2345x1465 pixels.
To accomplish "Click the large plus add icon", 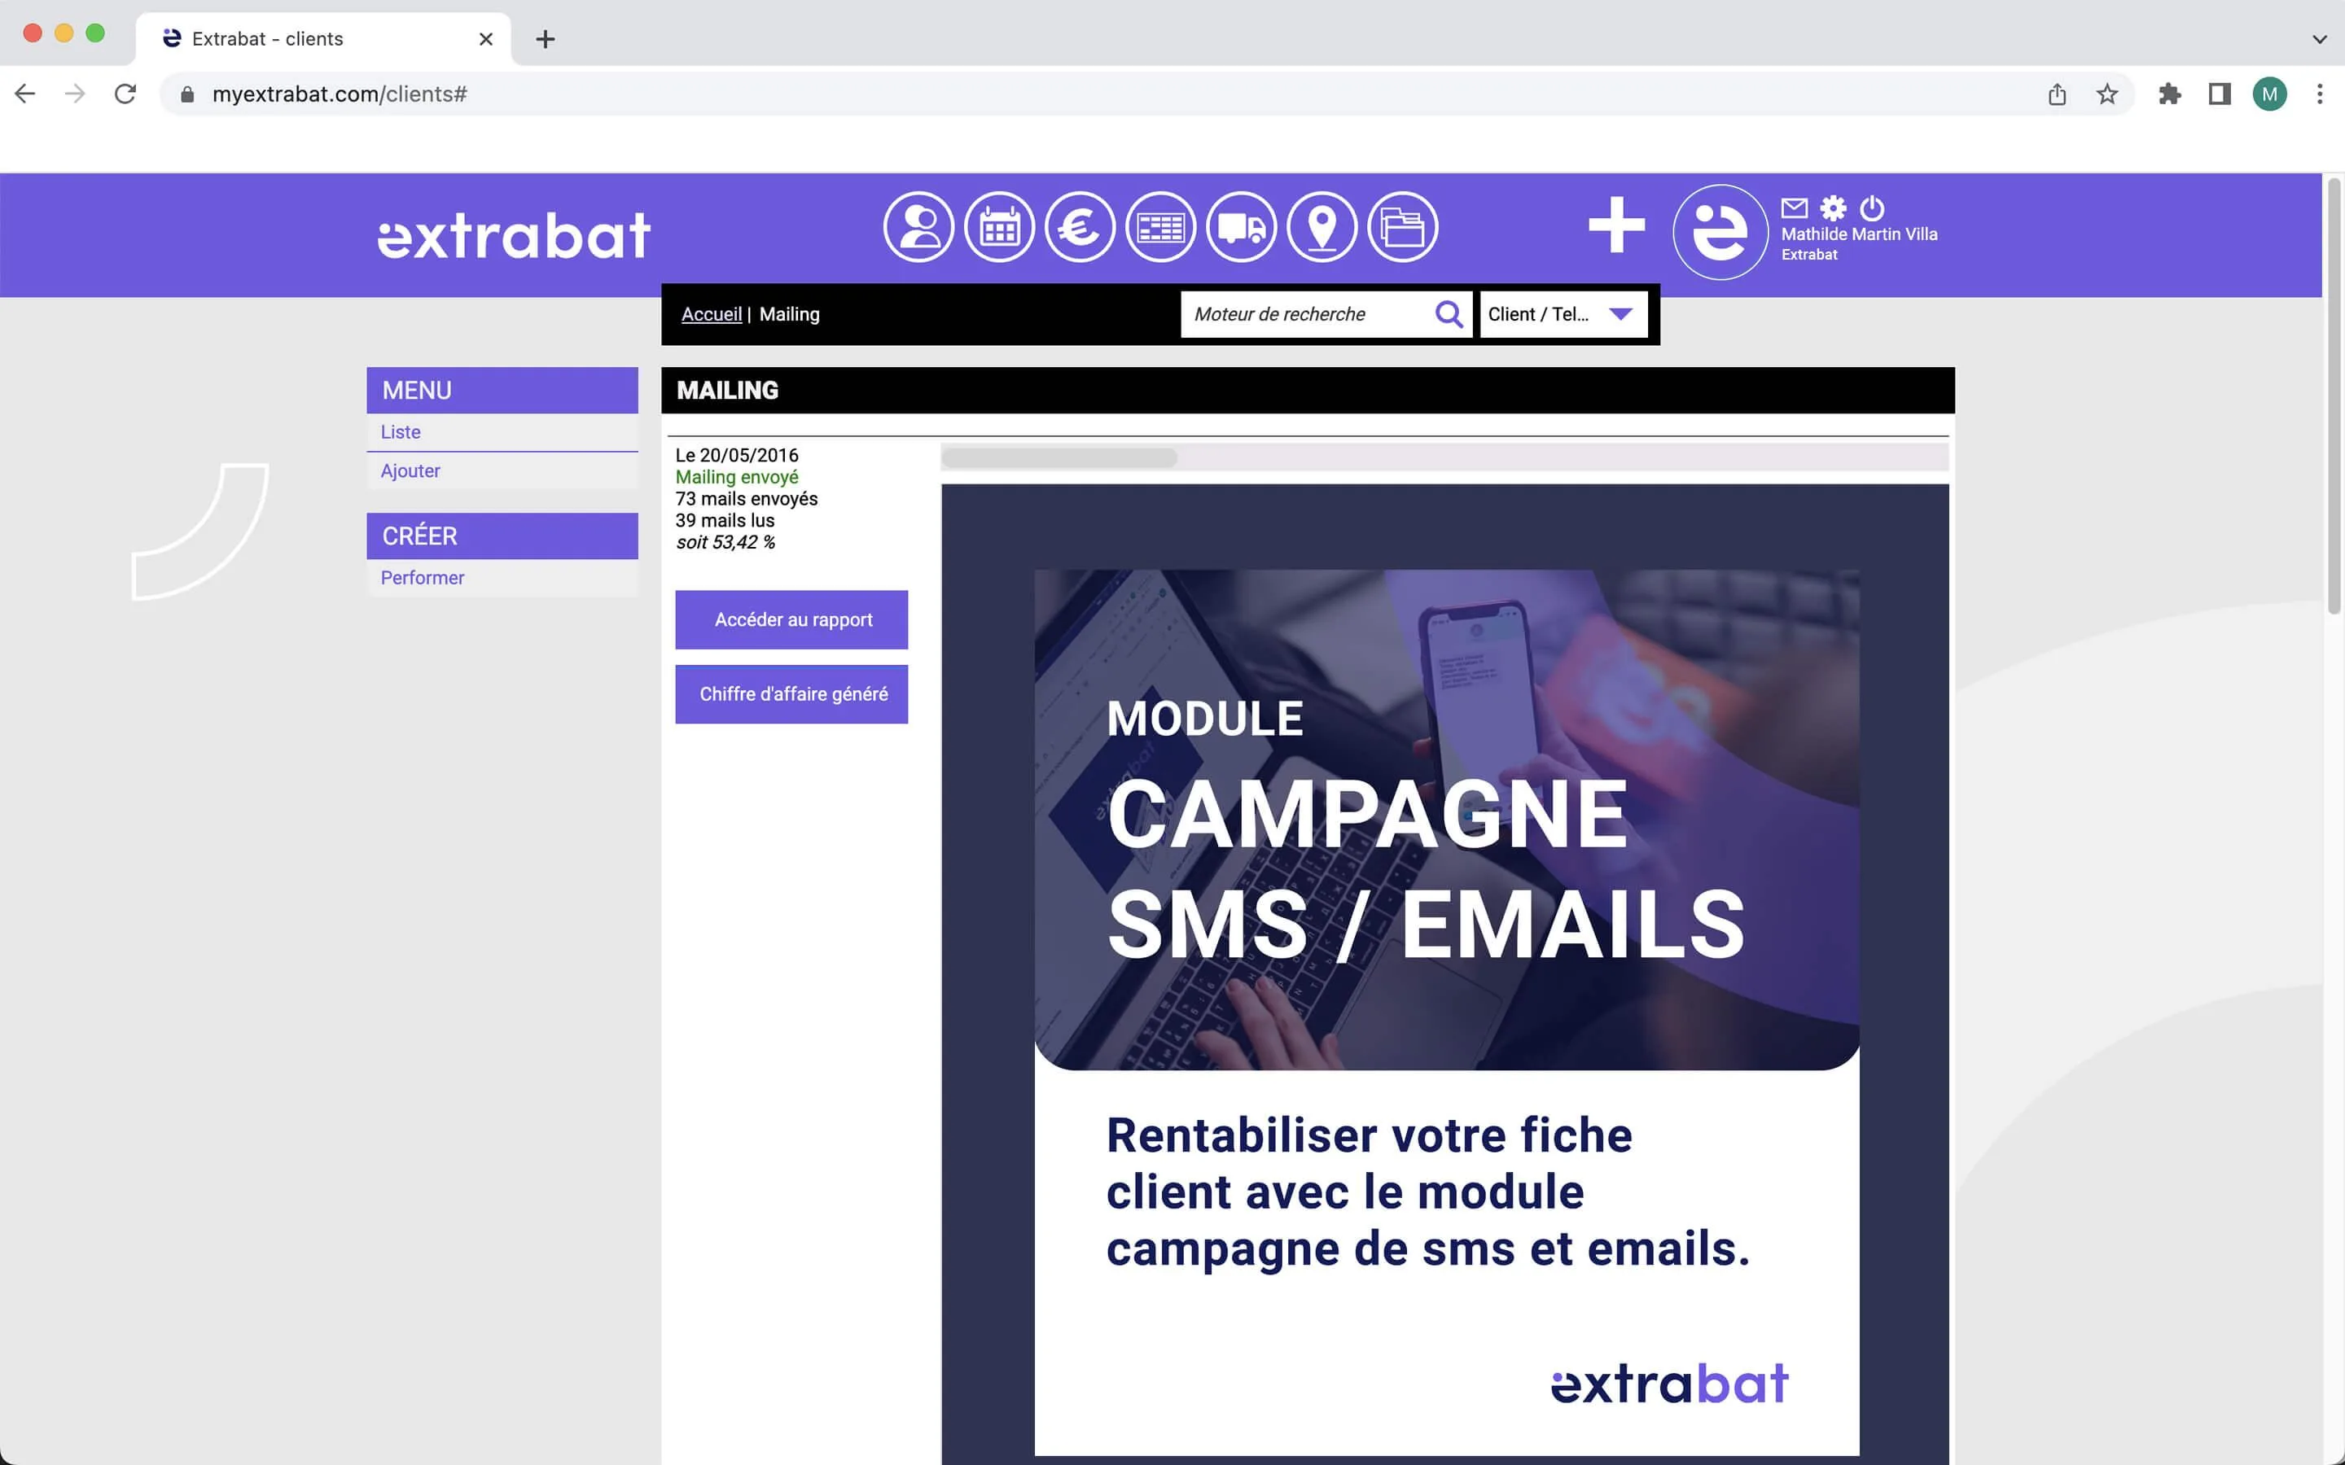I will (x=1616, y=225).
